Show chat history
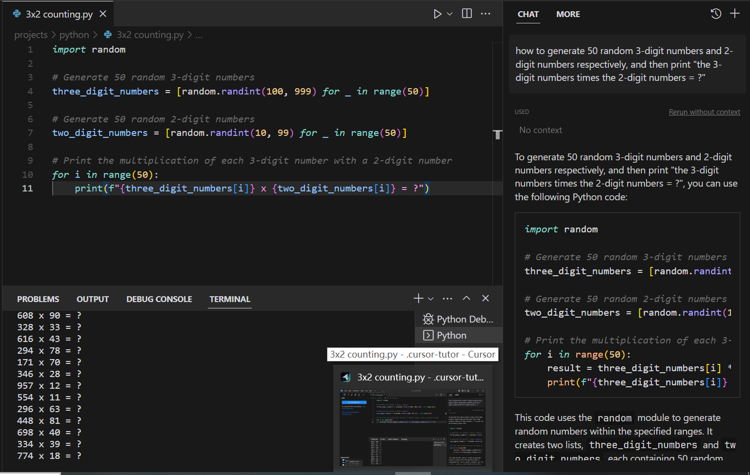Viewport: 750px width, 475px height. 716,14
